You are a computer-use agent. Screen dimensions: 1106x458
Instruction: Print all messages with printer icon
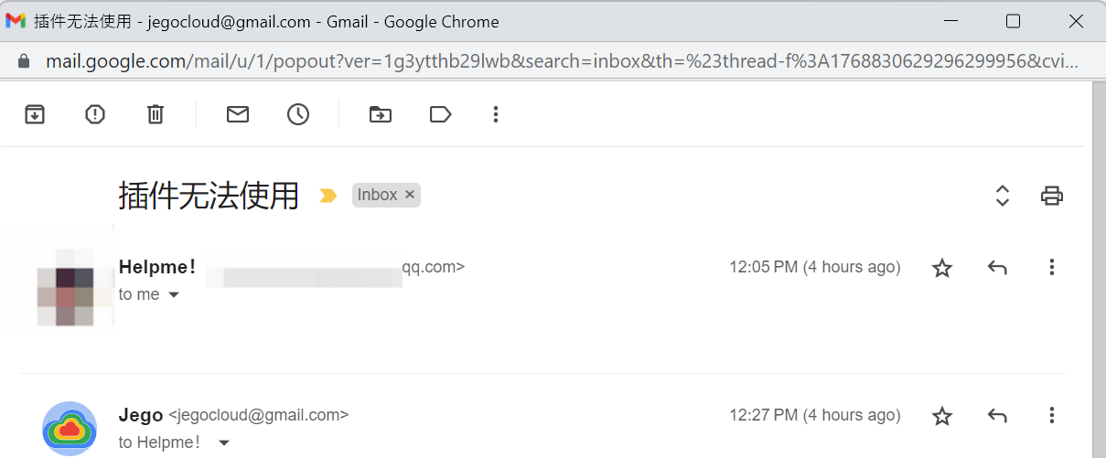1052,195
